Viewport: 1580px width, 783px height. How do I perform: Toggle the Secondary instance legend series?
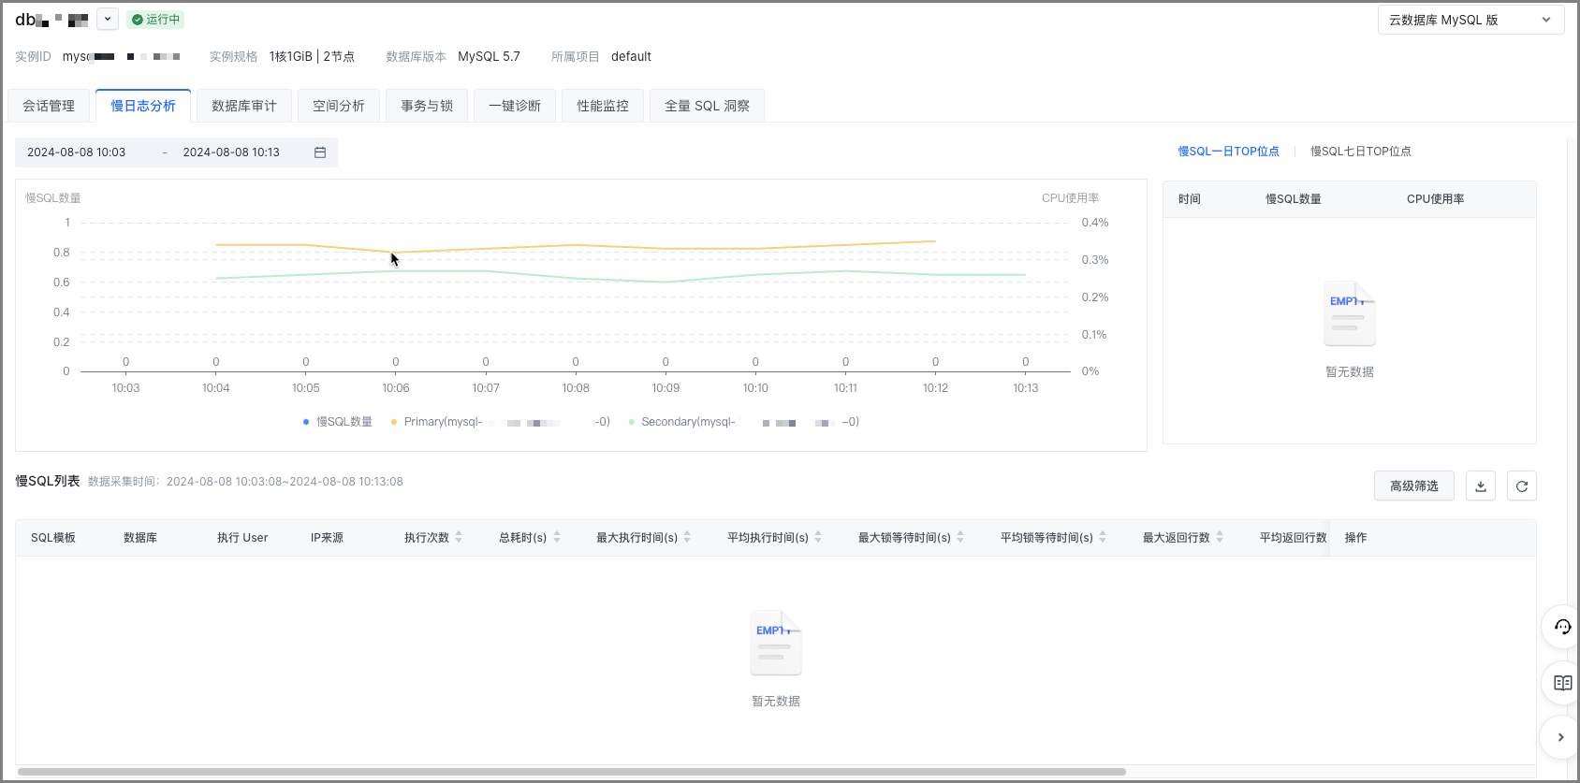(x=743, y=422)
